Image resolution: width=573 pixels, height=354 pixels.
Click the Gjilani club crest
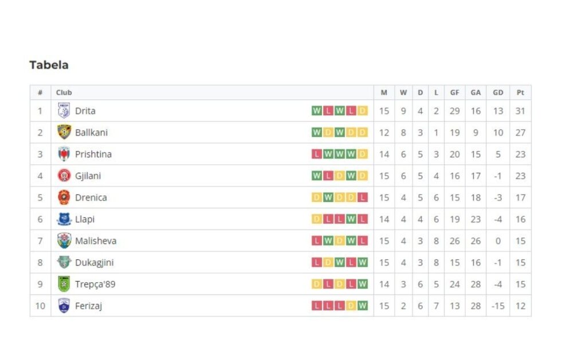tap(64, 176)
